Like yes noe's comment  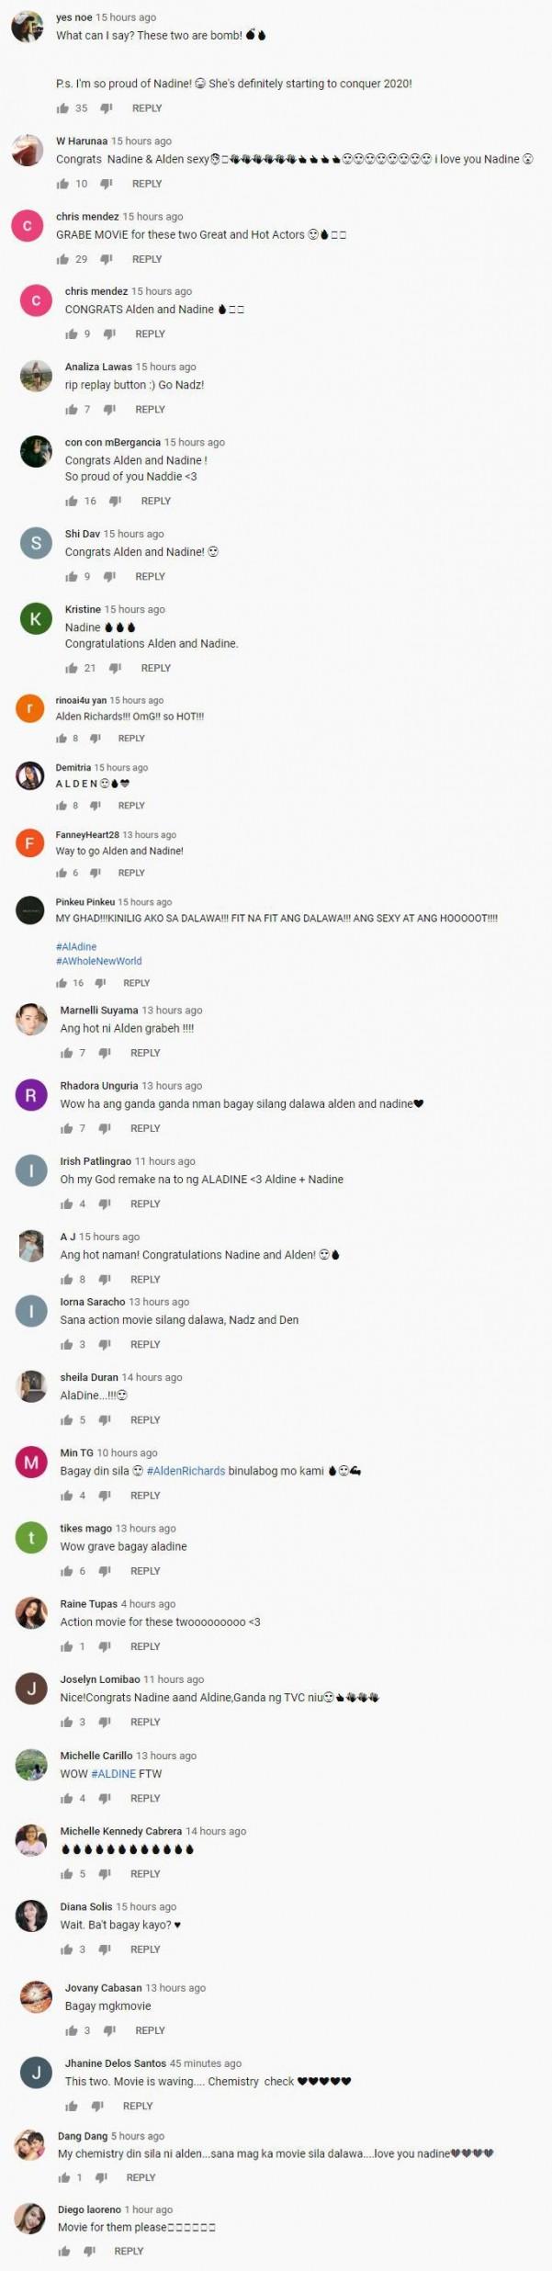[x=62, y=108]
